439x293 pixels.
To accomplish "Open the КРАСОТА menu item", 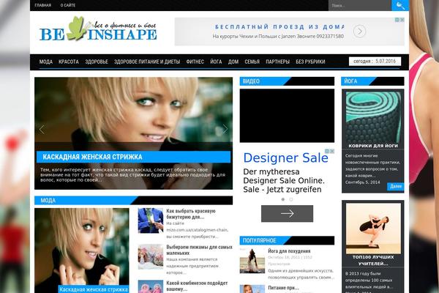I will [69, 62].
